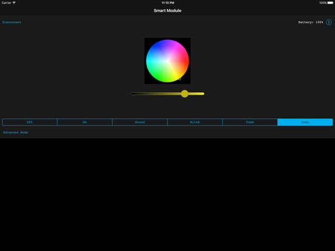The width and height of the screenshot is (335, 251).
Task: Set brightness to the dark slider end
Action: [x=132, y=94]
